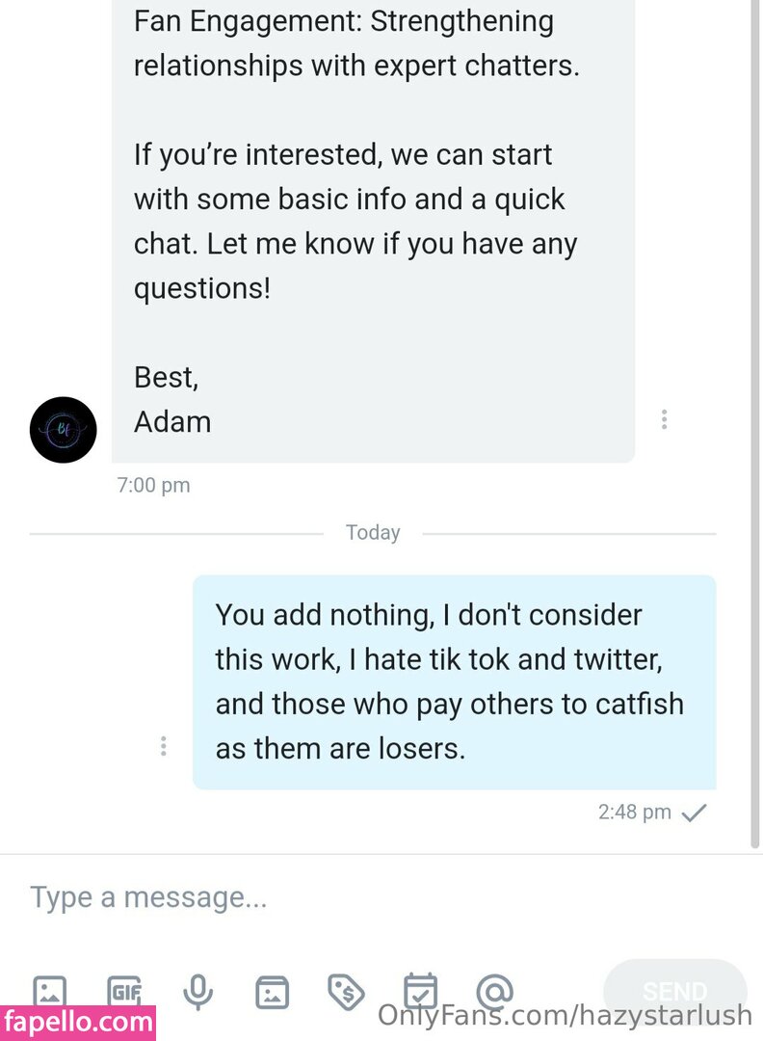Open the GIF picker
Viewport: 763px width, 1041px height.
click(124, 990)
